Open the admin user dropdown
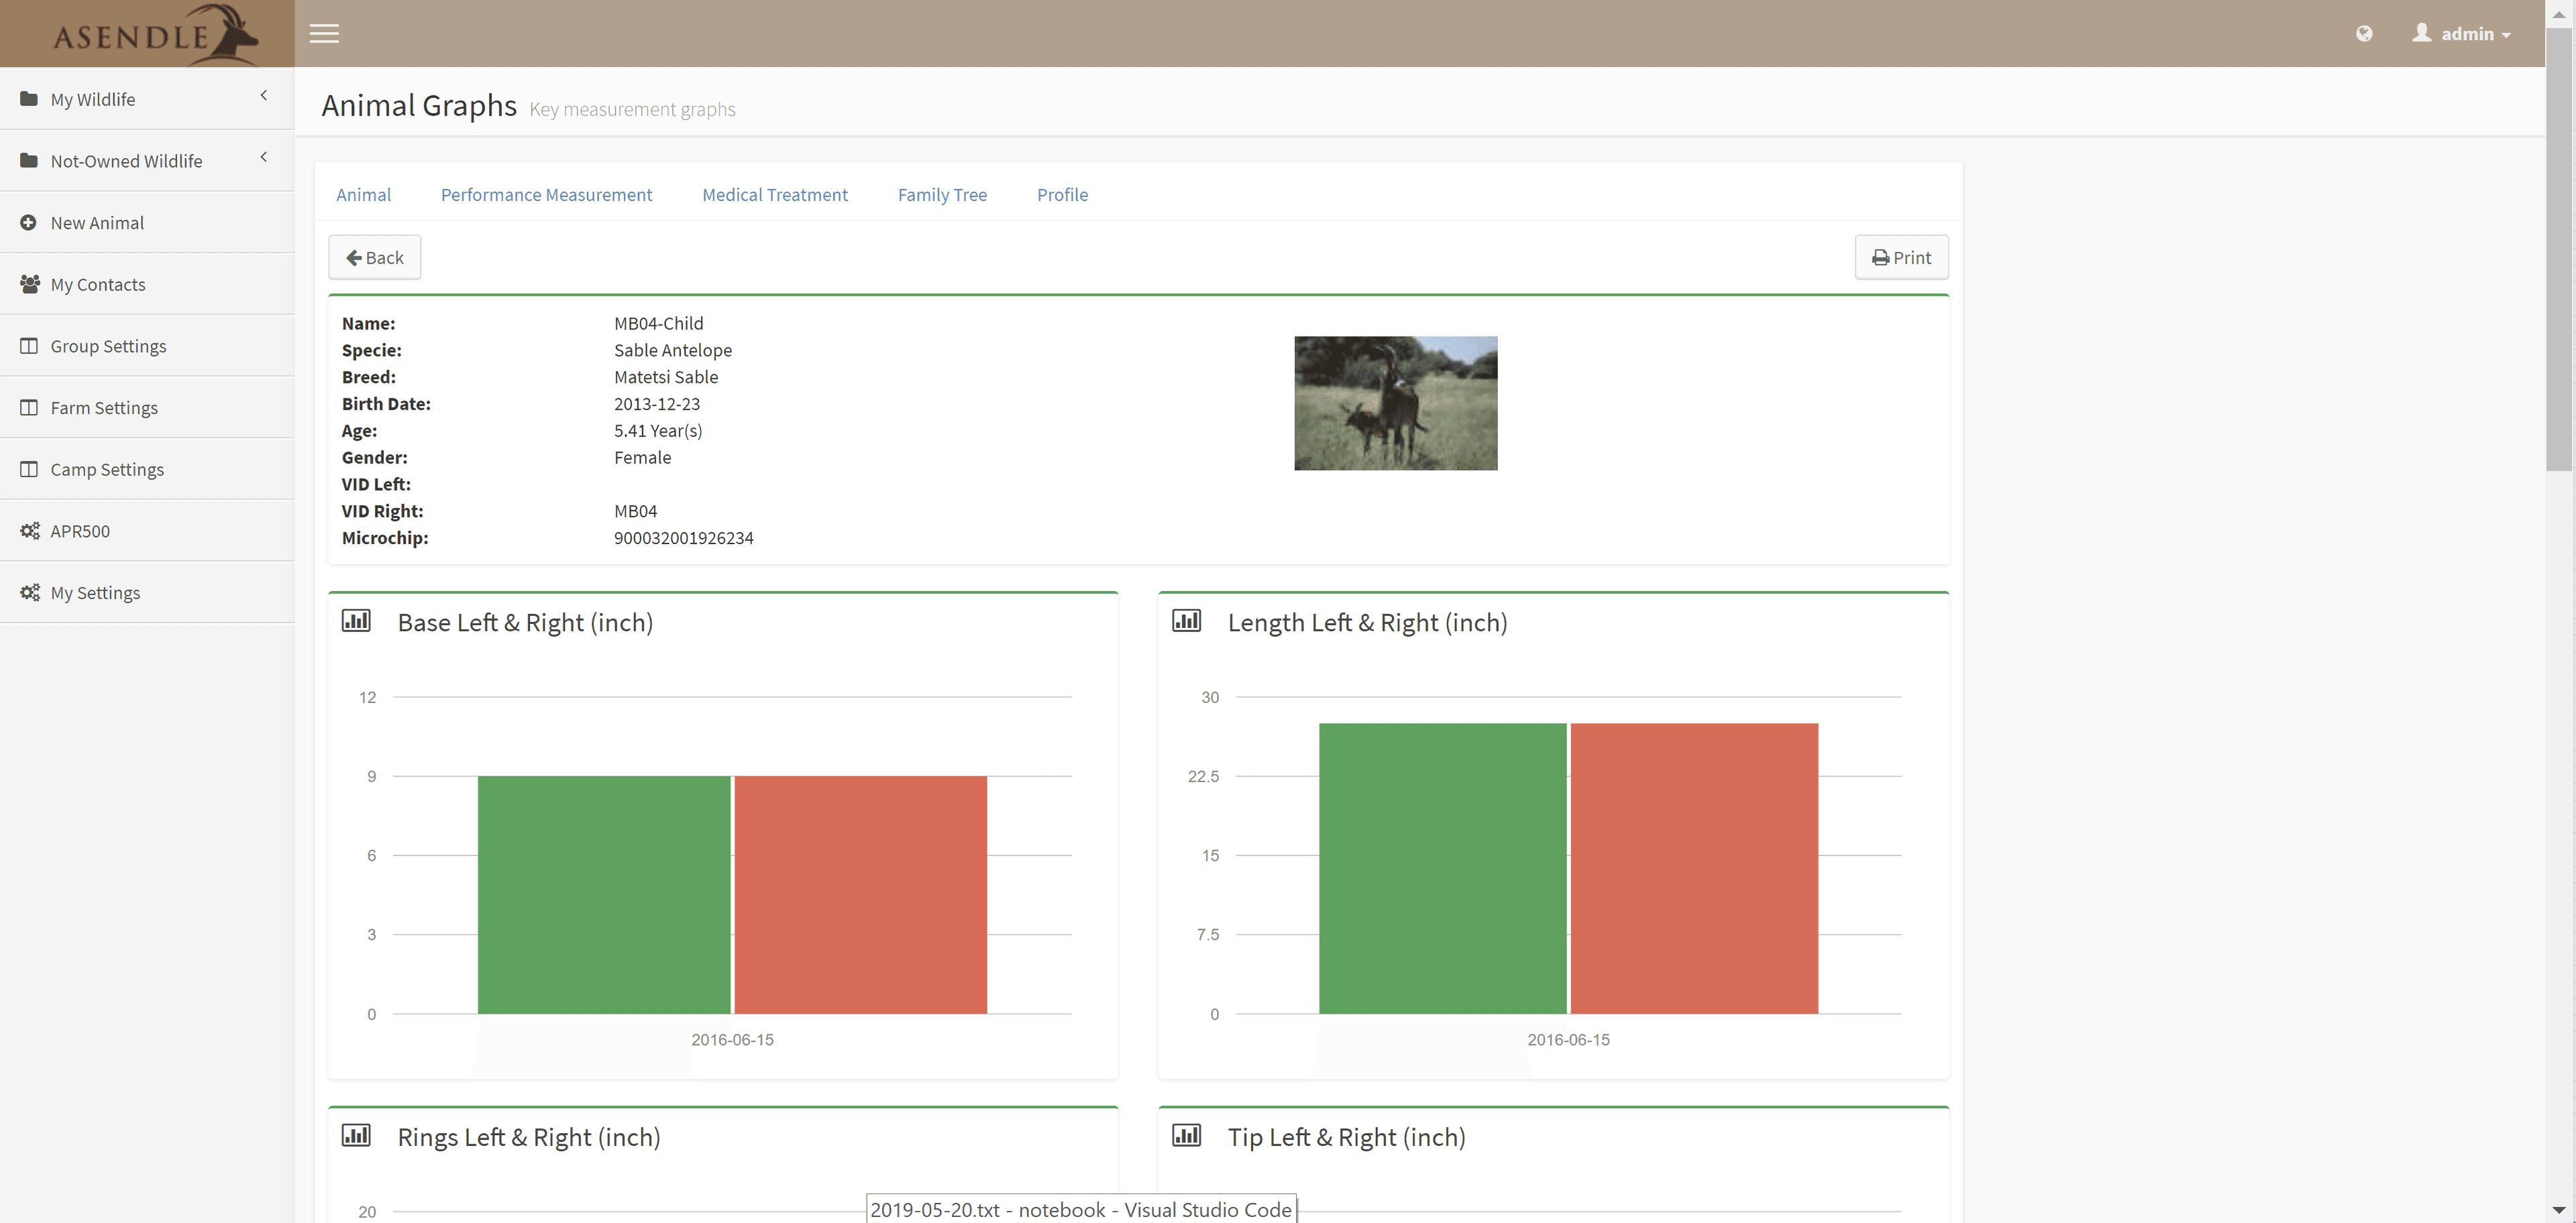 tap(2465, 34)
